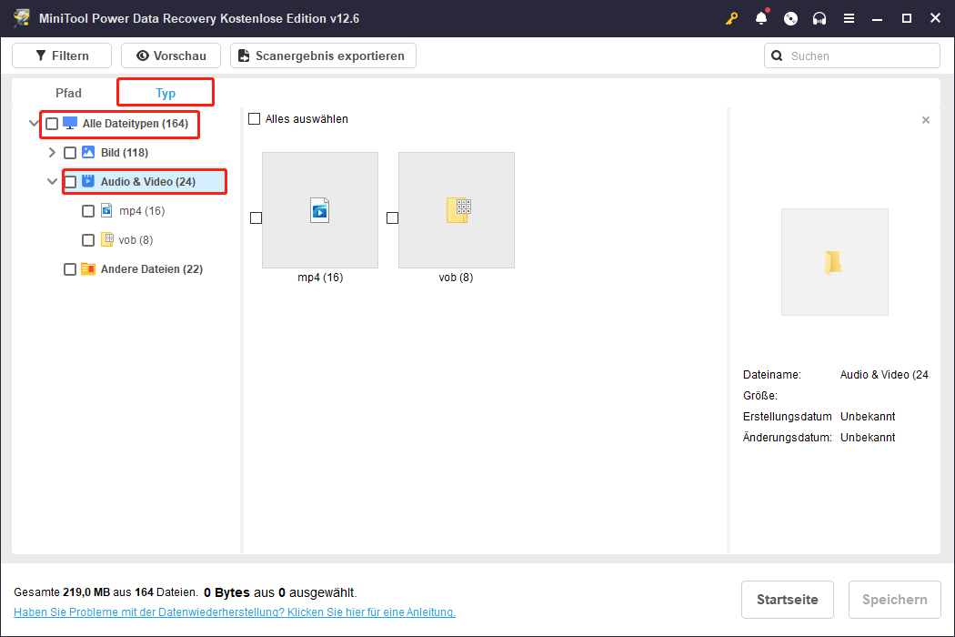Image resolution: width=955 pixels, height=637 pixels.
Task: Tick the mp4 (16) tree checkbox
Action: (x=88, y=211)
